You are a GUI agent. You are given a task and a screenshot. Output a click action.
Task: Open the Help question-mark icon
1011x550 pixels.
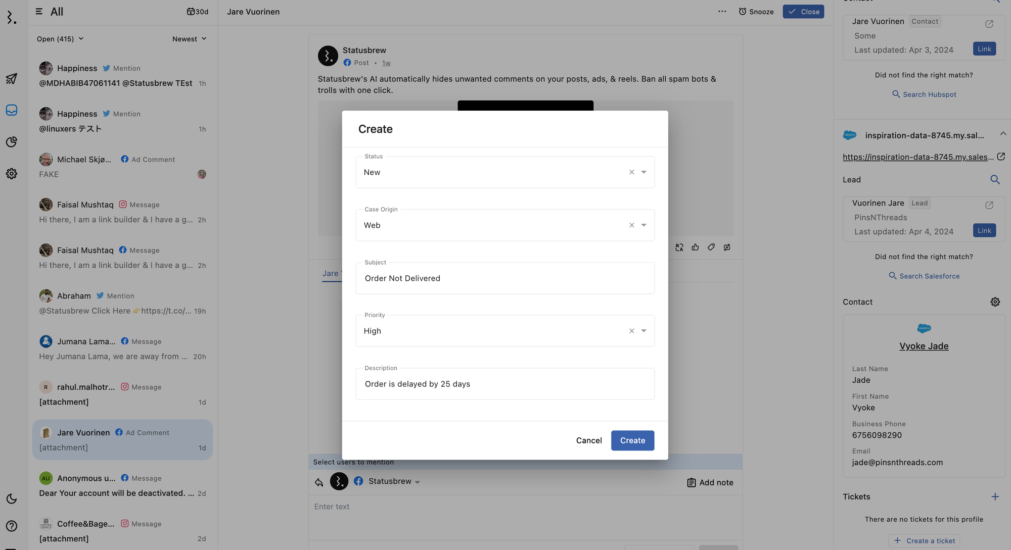(11, 526)
